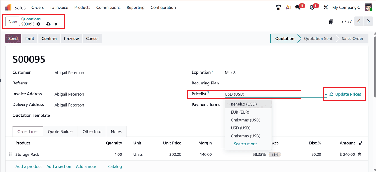Viewport: 376px width, 172px height.
Task: Confirm the quotation
Action: [x=49, y=38]
